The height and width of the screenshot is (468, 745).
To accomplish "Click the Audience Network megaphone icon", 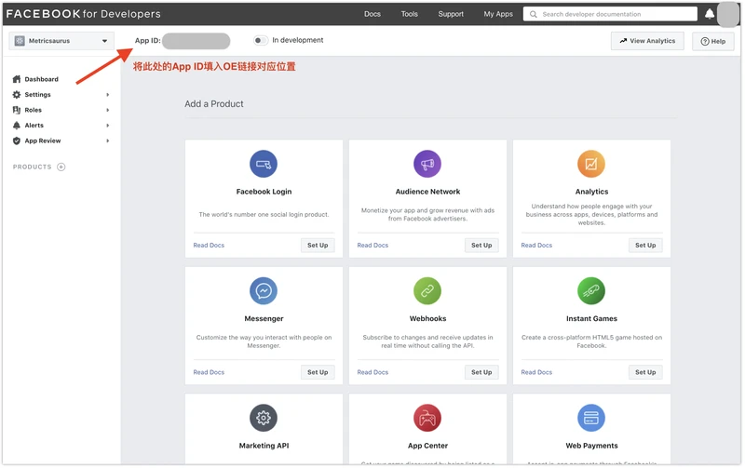I will click(427, 164).
